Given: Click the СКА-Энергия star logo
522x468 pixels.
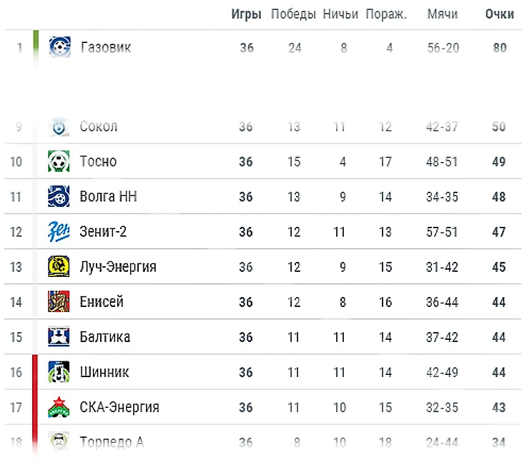Looking at the screenshot, I should click(59, 407).
